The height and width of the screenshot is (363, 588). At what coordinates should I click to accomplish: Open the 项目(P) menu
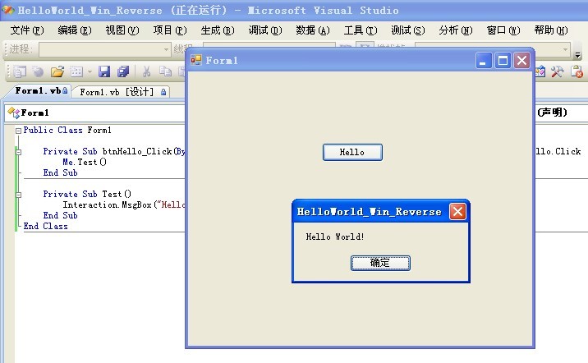tap(170, 30)
